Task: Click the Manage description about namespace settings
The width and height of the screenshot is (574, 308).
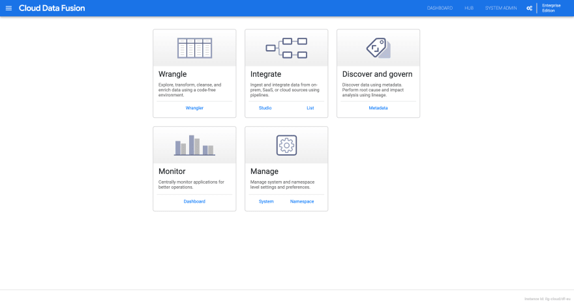Action: (282, 184)
